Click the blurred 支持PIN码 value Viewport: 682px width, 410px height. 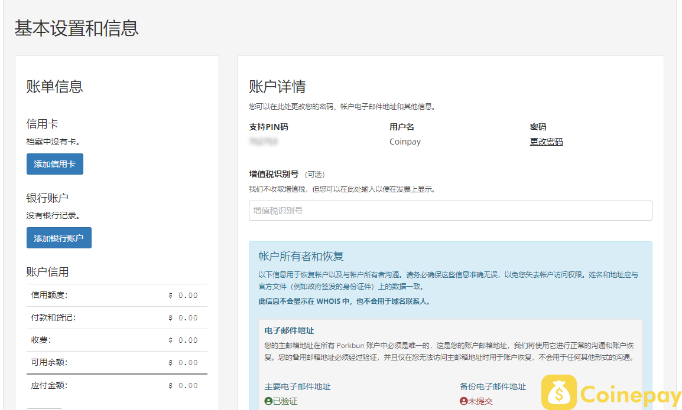click(263, 142)
